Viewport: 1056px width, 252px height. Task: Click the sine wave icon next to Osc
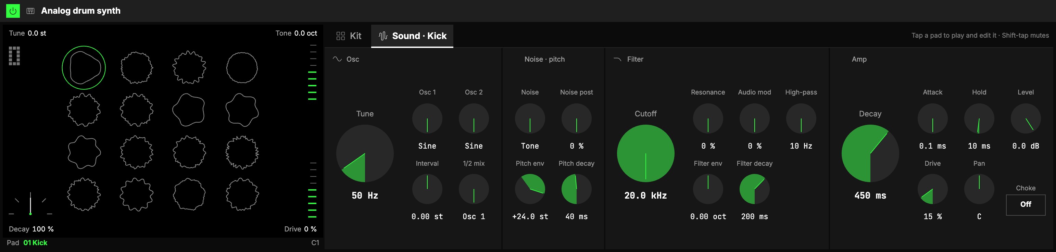(x=337, y=59)
